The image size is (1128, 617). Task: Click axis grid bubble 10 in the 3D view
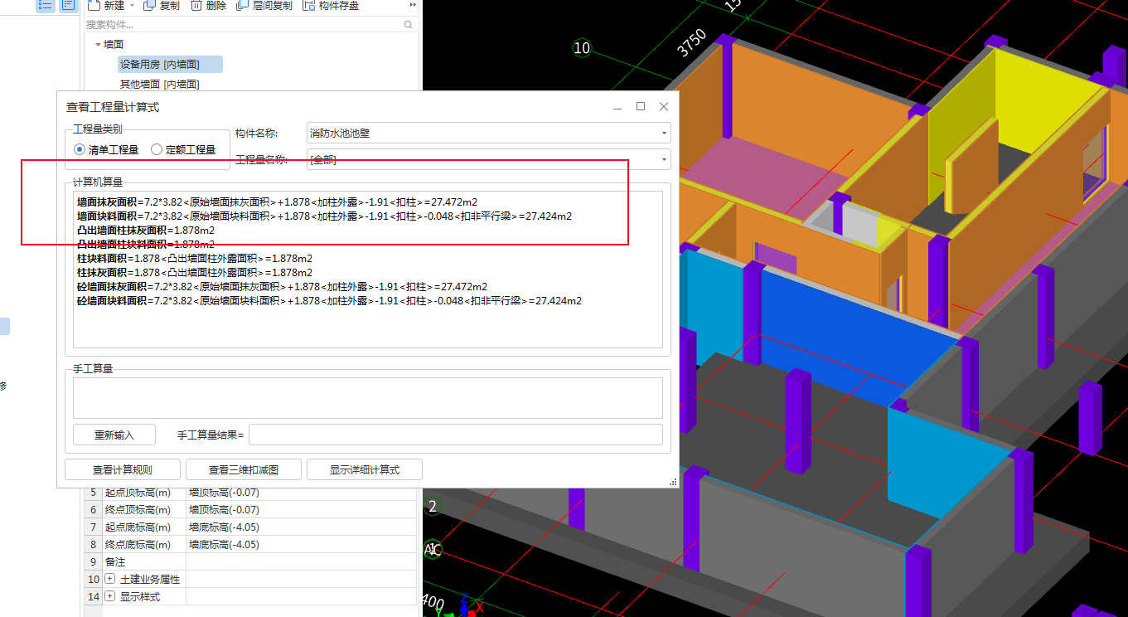(582, 47)
